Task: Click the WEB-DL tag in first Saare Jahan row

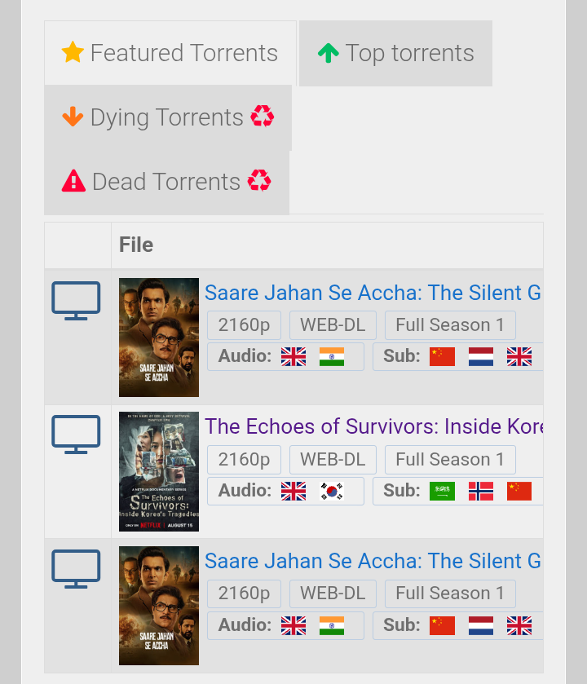Action: pos(333,325)
